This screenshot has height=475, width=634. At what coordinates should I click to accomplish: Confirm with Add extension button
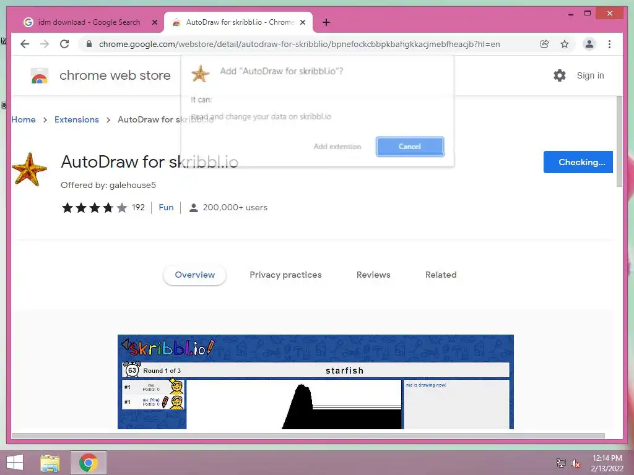pos(337,146)
